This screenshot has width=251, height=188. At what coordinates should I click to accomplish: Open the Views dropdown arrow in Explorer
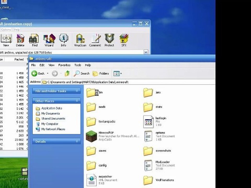(x=121, y=74)
